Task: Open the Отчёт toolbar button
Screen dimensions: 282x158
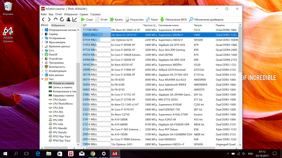Action: click(101, 20)
